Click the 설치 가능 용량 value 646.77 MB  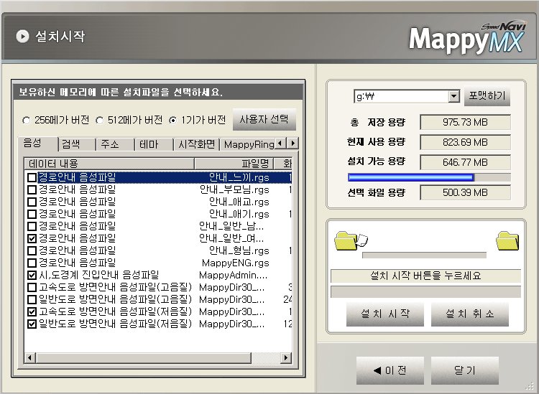(x=465, y=162)
